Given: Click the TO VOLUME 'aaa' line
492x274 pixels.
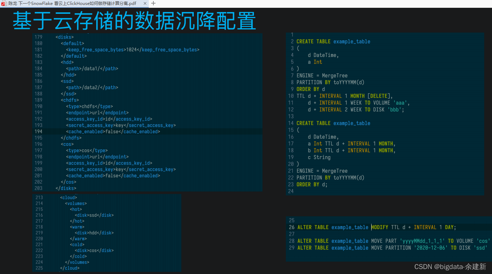Looking at the screenshot, I should [359, 103].
